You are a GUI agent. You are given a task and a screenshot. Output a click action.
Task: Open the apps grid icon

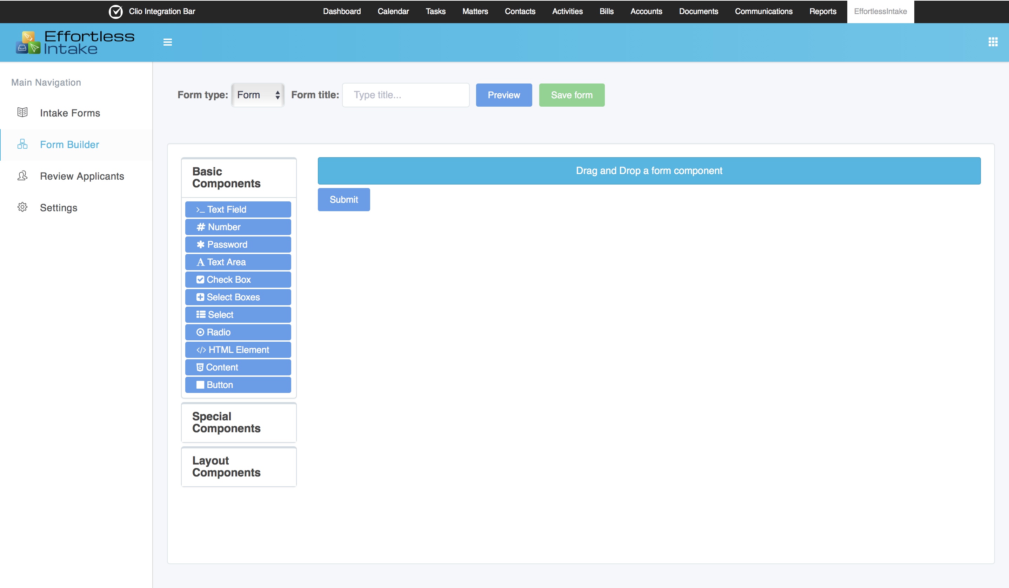[x=993, y=42]
